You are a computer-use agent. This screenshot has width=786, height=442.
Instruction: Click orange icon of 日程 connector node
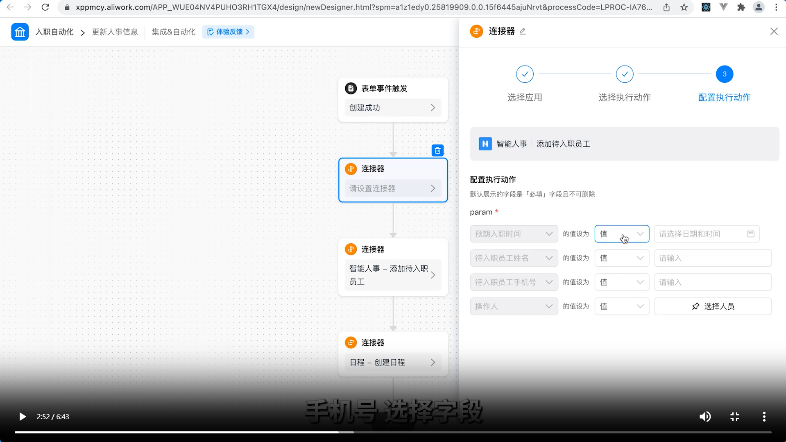(351, 342)
